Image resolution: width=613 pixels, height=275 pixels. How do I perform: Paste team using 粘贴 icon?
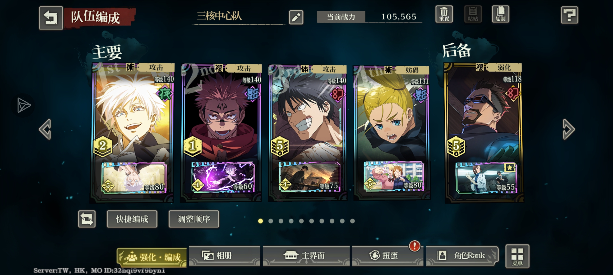(473, 14)
